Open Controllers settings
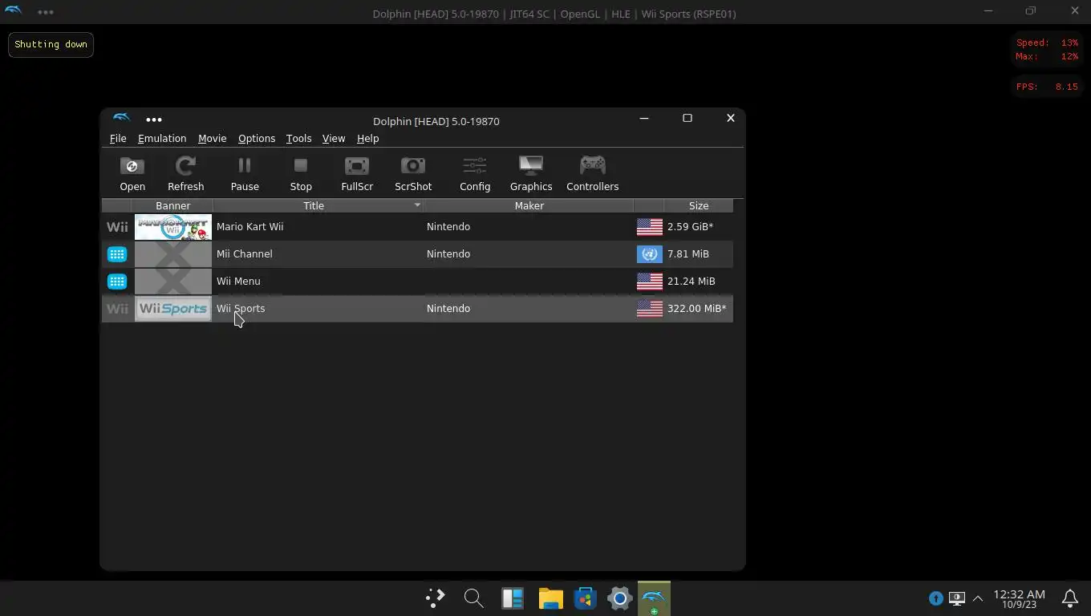This screenshot has width=1091, height=616. (593, 173)
